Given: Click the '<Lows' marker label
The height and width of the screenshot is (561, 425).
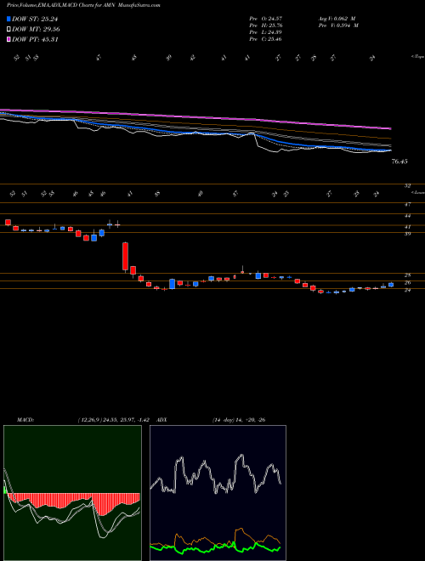Looking at the screenshot, I should 417,192.
